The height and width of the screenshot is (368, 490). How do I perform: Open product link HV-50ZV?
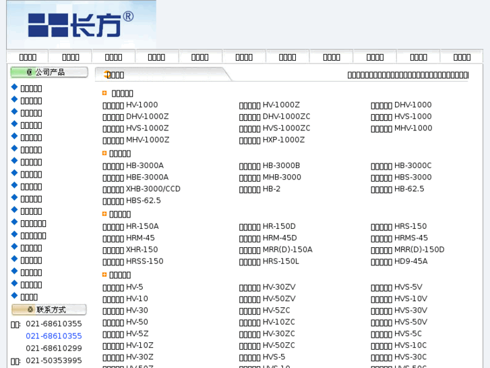[267, 298]
